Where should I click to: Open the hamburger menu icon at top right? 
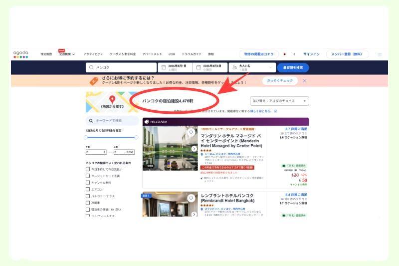(x=380, y=54)
